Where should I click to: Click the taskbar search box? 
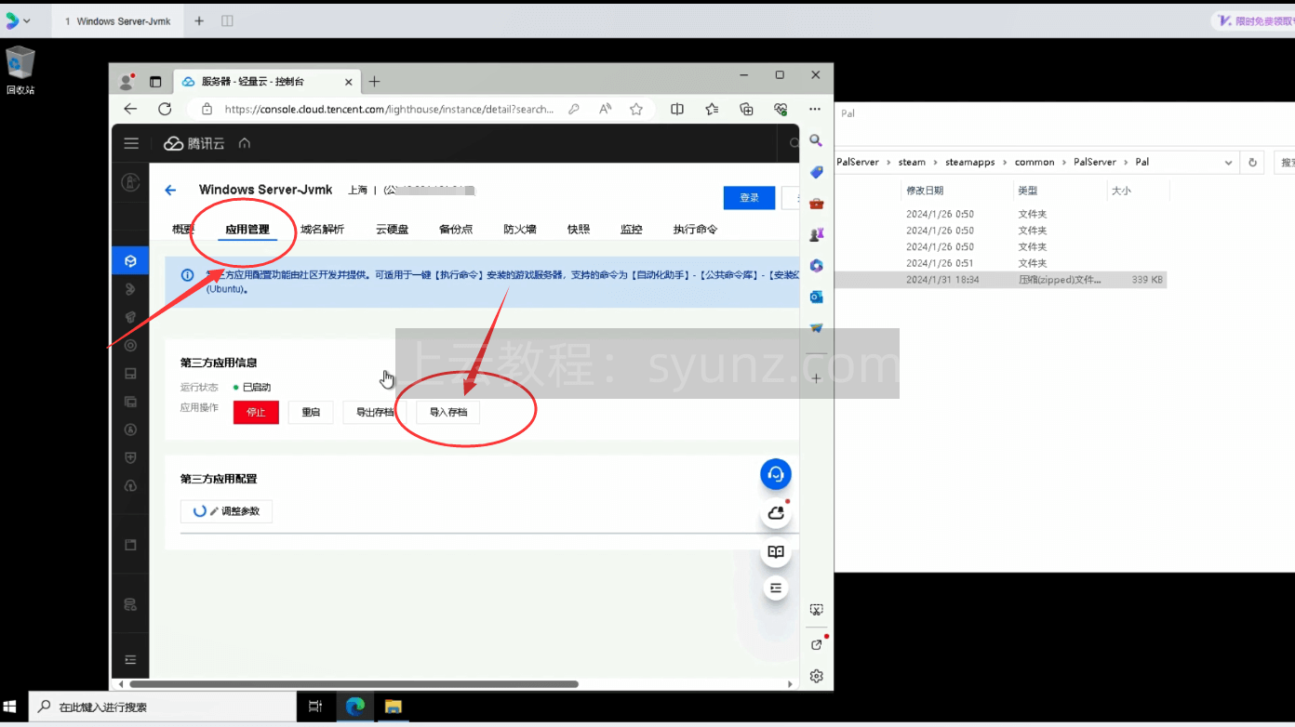pyautogui.click(x=163, y=707)
